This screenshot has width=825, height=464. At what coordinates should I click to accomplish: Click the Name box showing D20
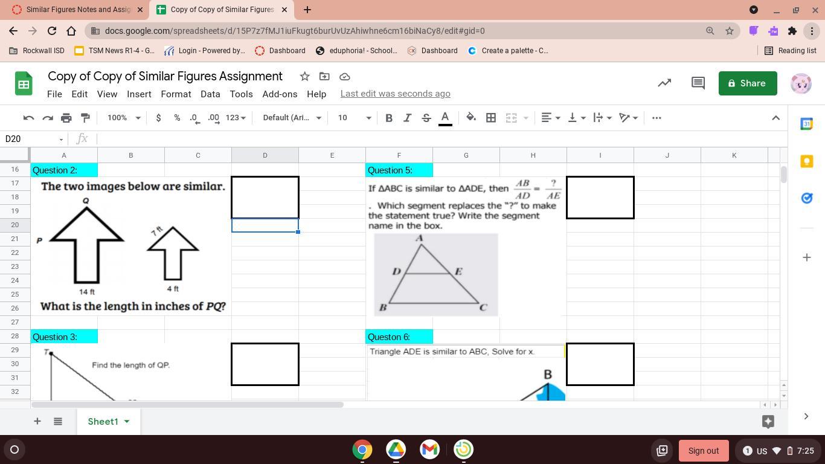33,139
